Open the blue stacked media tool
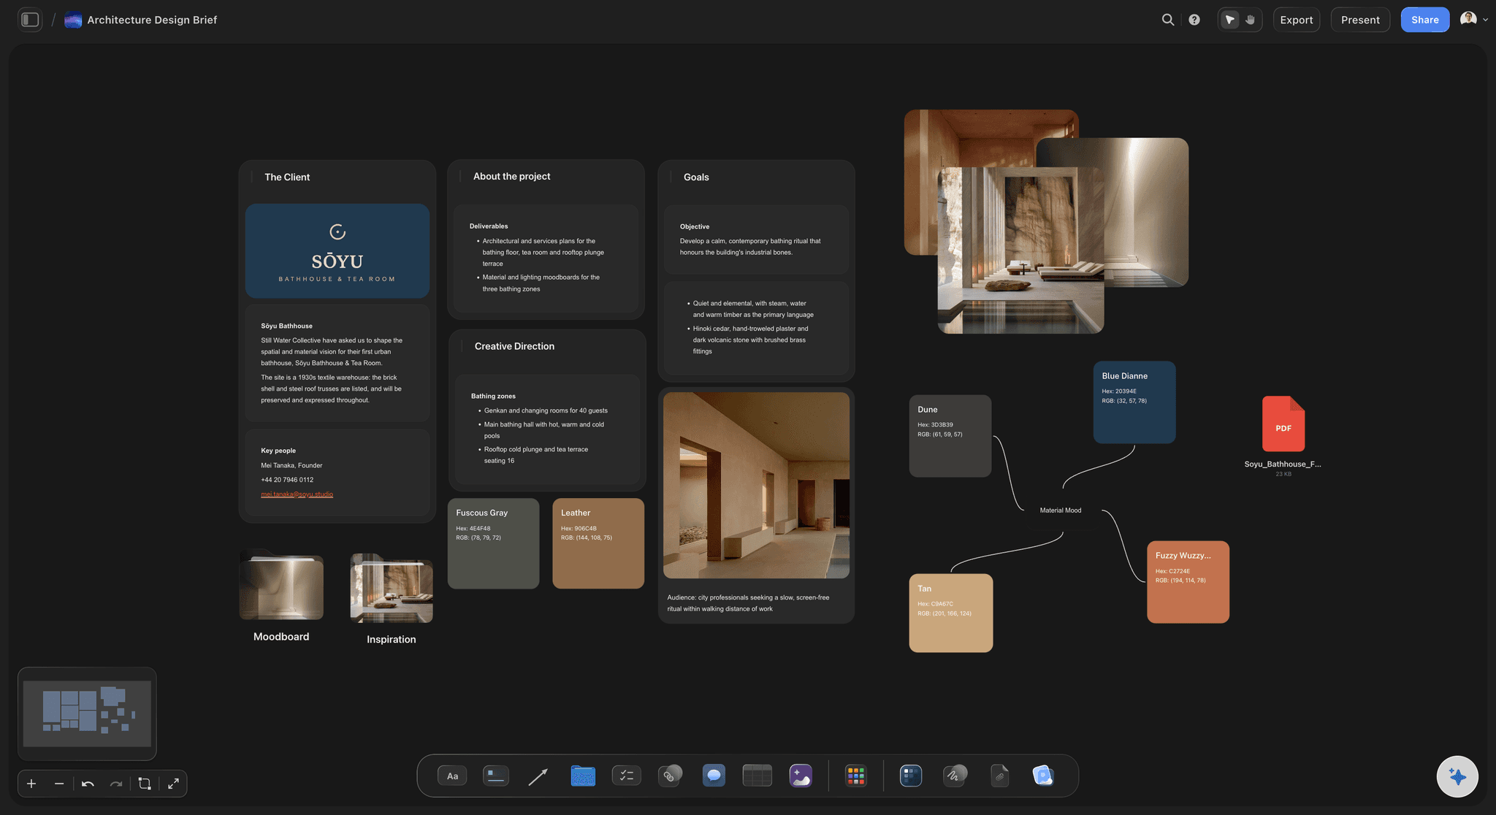Screen dimensions: 1496x815 [x=1043, y=776]
